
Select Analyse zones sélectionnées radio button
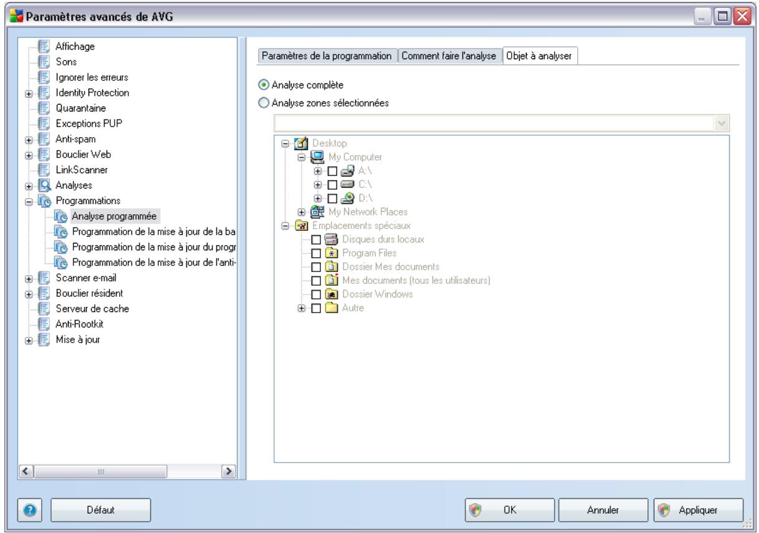point(263,103)
